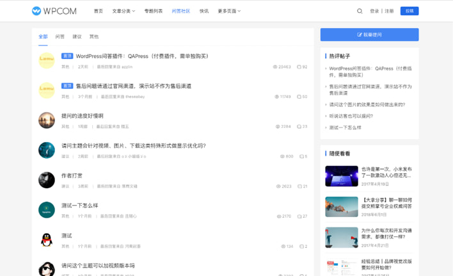Open the 首页 nav item
The image size is (453, 276).
[99, 11]
